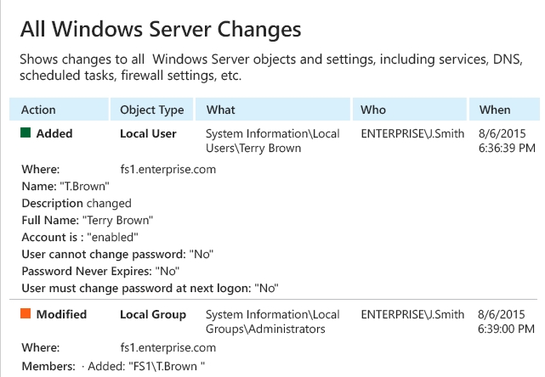This screenshot has height=377, width=545.
Task: Select the Local Group object type
Action: [x=153, y=314]
